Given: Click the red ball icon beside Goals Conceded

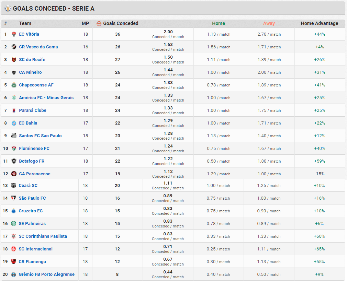Looking at the screenshot, I should (x=99, y=23).
